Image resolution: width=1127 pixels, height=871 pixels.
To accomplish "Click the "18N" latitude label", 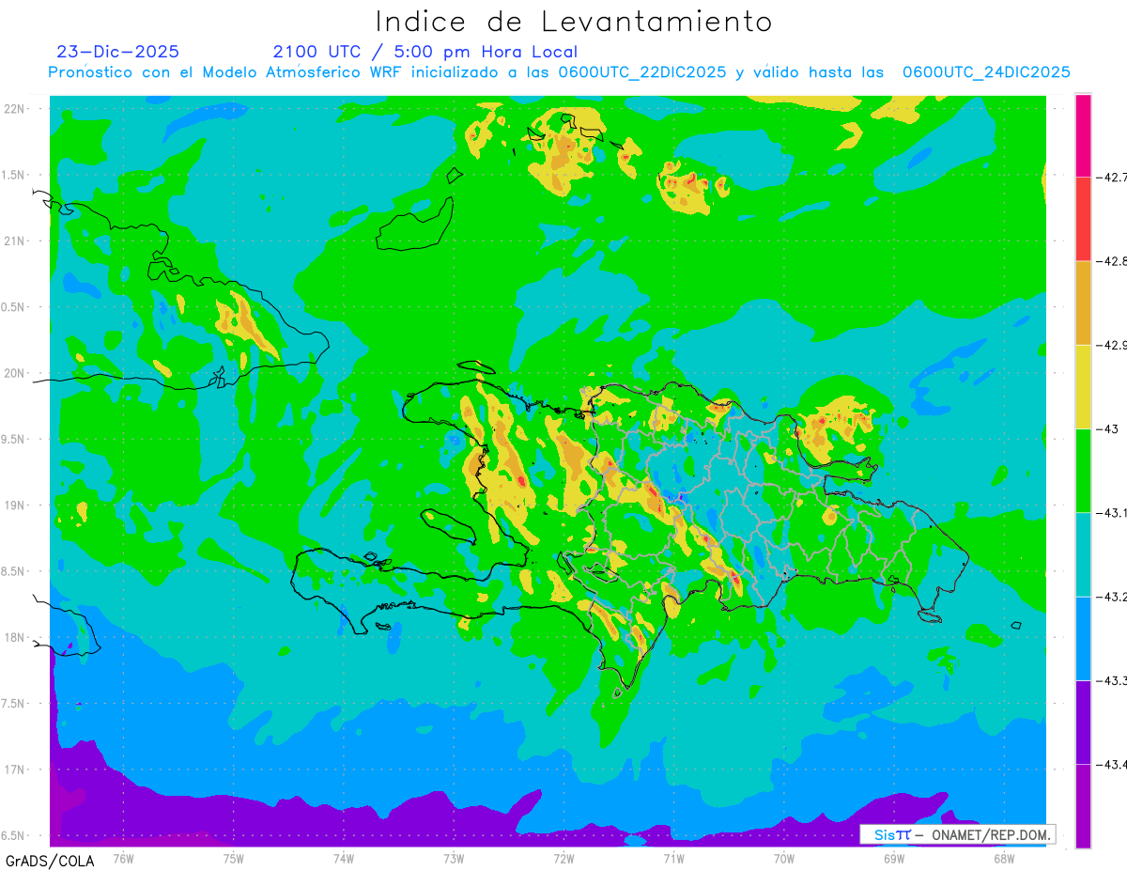I will click(16, 637).
